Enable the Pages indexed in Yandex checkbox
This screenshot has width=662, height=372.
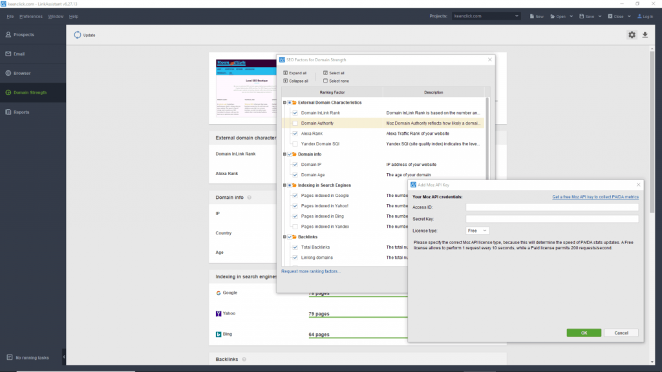click(295, 227)
